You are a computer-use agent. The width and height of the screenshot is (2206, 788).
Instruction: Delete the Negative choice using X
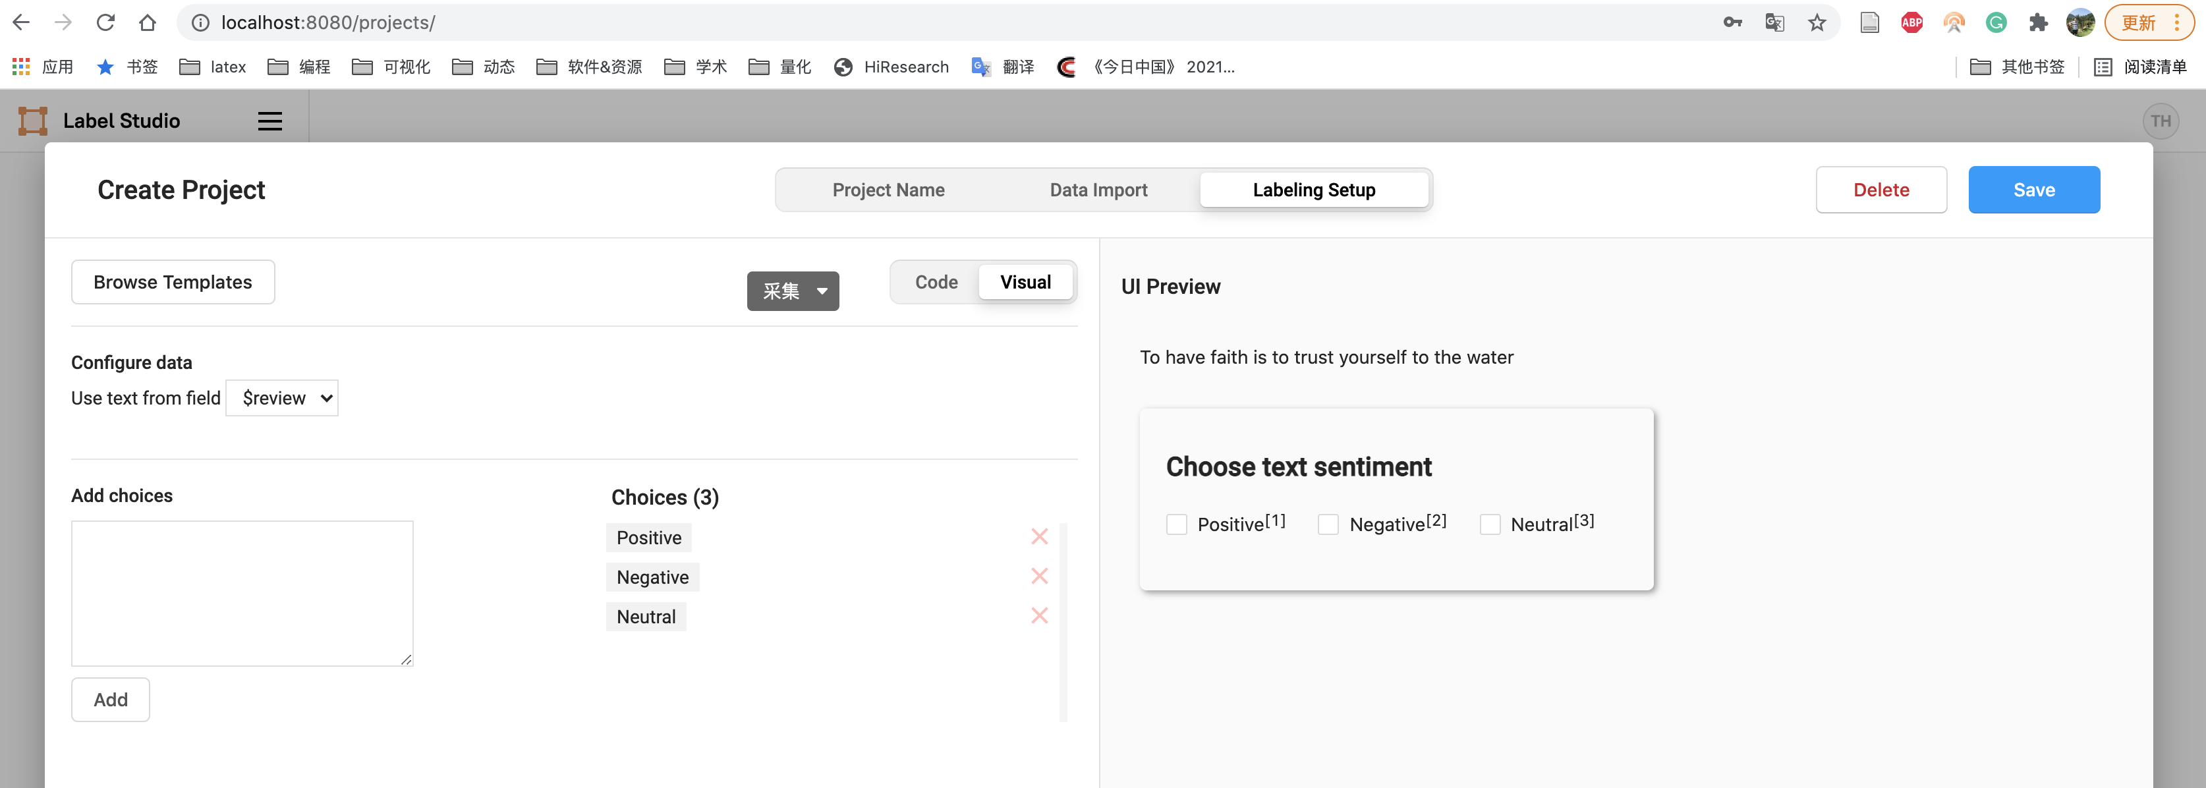(1039, 577)
